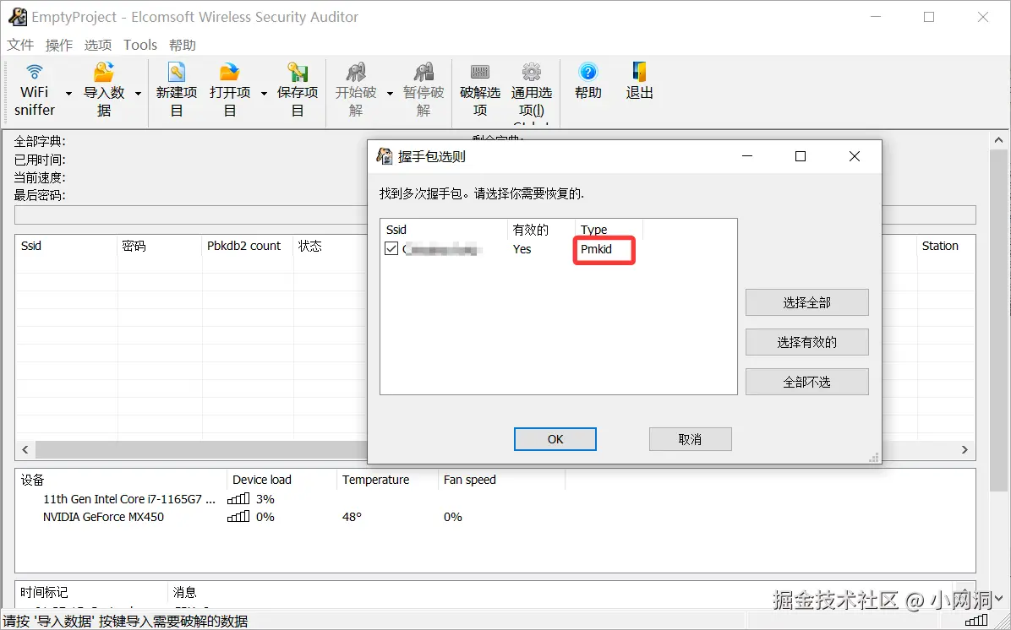Click the Ssid column header in dialog
The image size is (1011, 630).
click(x=444, y=230)
